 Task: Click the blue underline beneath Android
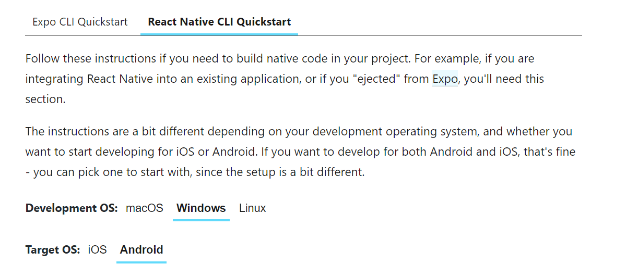point(141,262)
